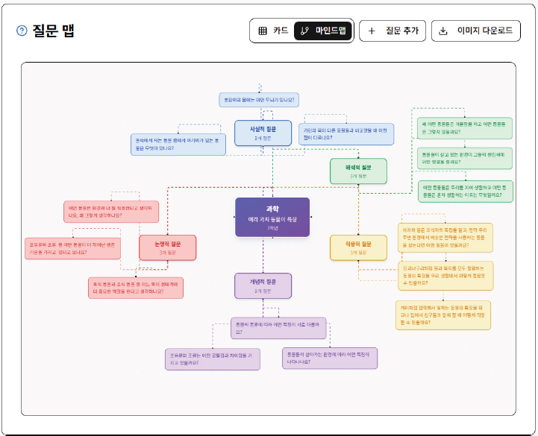Open the red question about 육식 동물과 초식 동물
This screenshot has width=538, height=436.
[135, 288]
